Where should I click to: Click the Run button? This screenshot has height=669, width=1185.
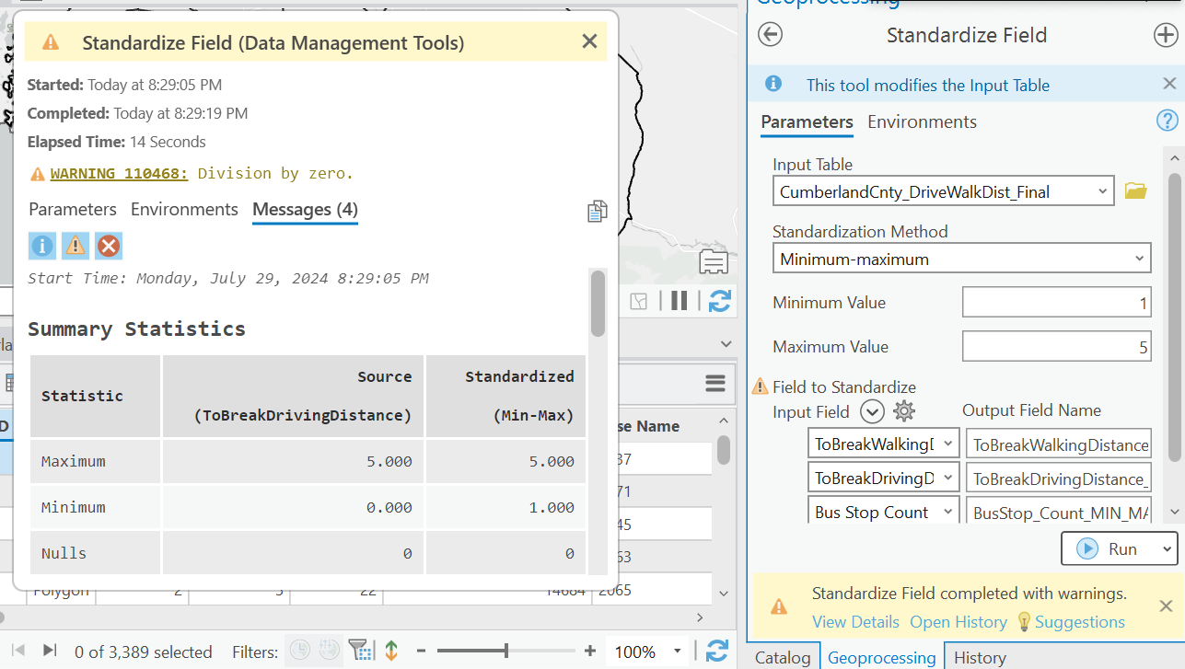tap(1110, 548)
